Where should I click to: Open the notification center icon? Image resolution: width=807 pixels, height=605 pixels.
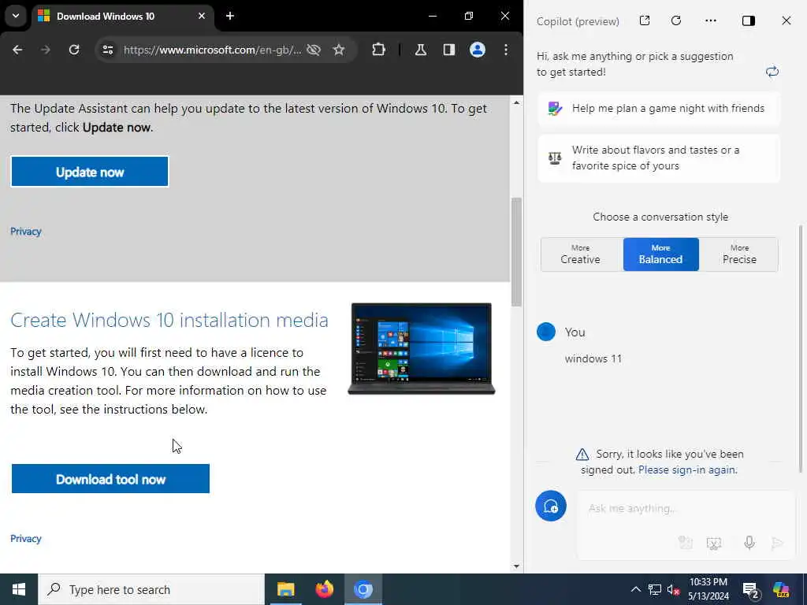(751, 590)
